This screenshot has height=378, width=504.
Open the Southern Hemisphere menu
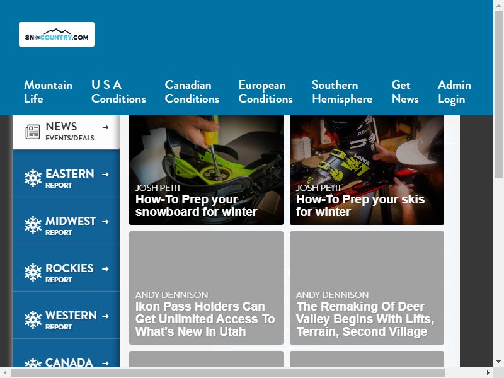(342, 92)
